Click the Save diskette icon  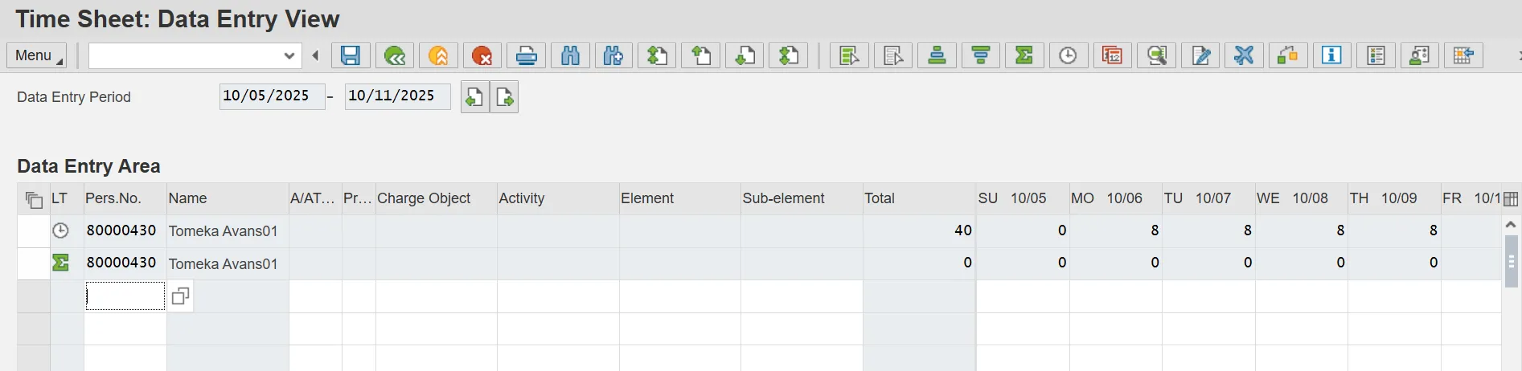click(351, 55)
